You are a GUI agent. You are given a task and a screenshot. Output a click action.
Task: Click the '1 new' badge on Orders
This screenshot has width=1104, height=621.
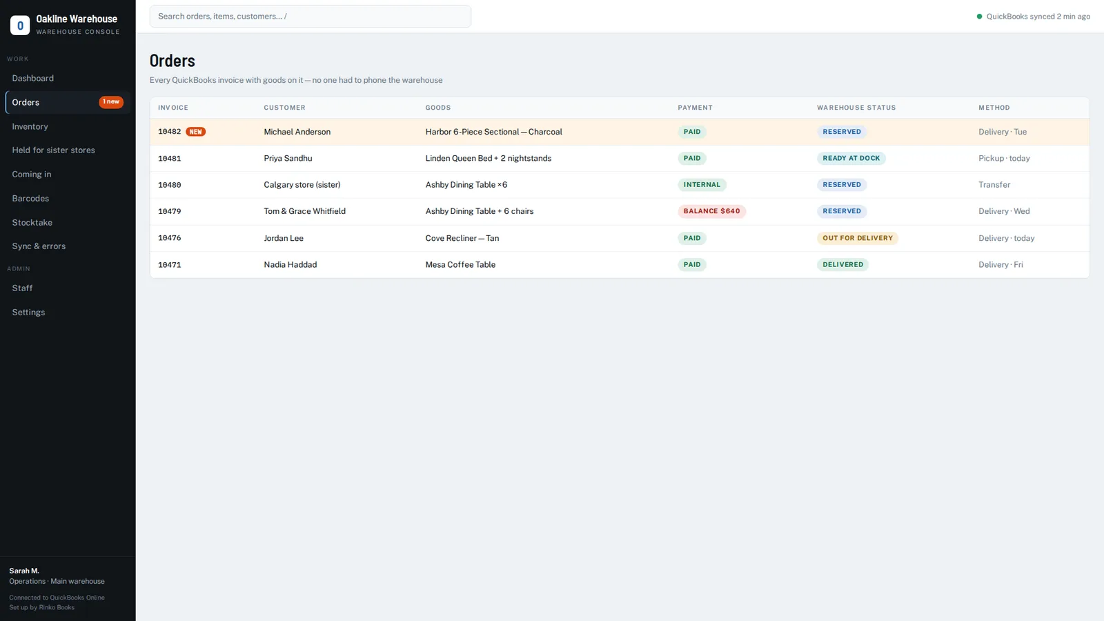tap(111, 102)
